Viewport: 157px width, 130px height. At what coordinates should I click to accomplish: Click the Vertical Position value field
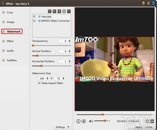coord(65,51)
